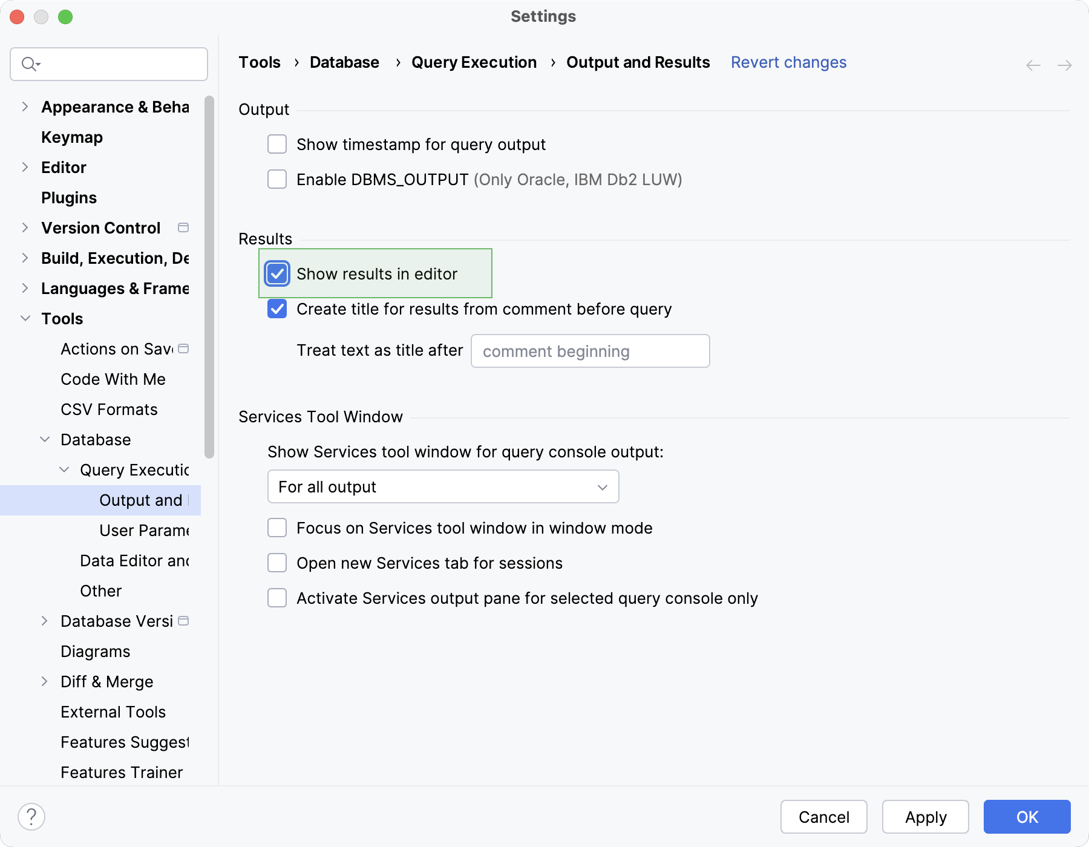
Task: Open the help question mark icon
Action: (x=31, y=816)
